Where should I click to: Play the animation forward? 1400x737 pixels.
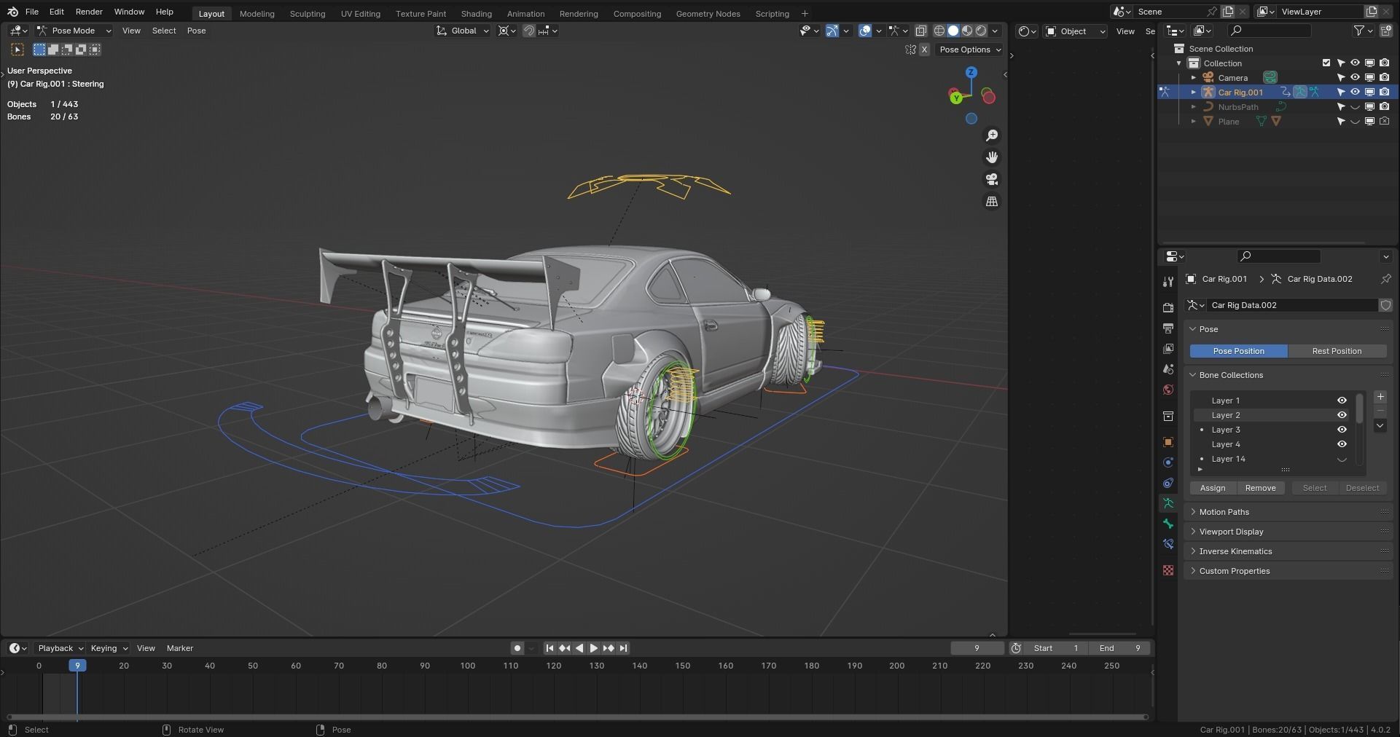pos(593,648)
